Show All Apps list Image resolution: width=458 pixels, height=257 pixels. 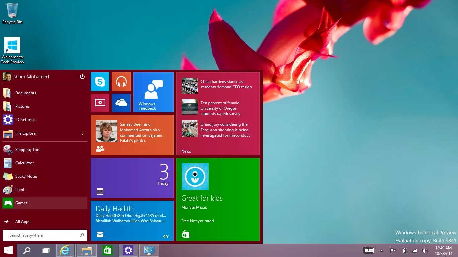(45, 222)
